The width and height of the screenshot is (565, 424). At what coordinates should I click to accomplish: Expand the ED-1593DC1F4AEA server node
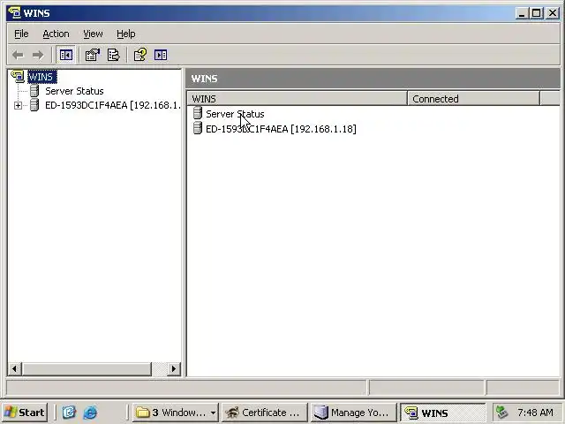click(18, 105)
